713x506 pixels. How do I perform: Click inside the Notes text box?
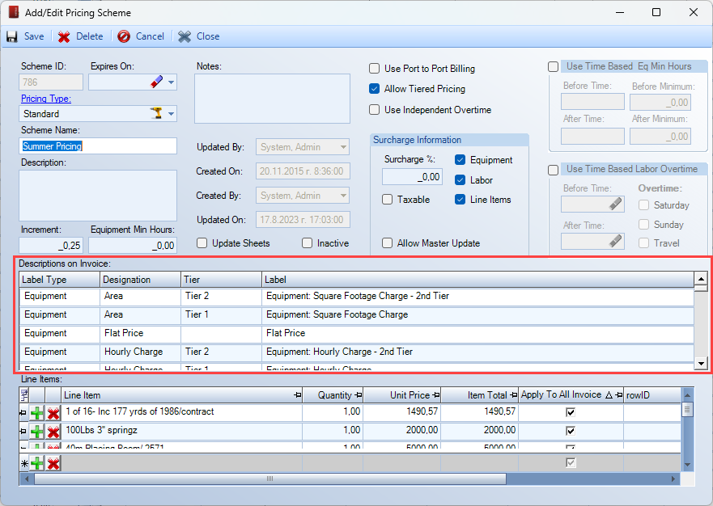coord(273,99)
